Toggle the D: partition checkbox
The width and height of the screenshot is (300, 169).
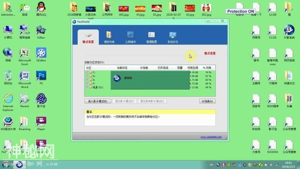tap(87, 76)
